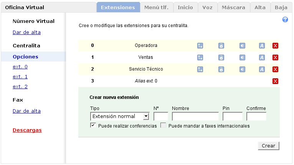Enable 'Puede mandar a faxes internacionales' checkbox
This screenshot has width=294, height=165.
pos(163,125)
